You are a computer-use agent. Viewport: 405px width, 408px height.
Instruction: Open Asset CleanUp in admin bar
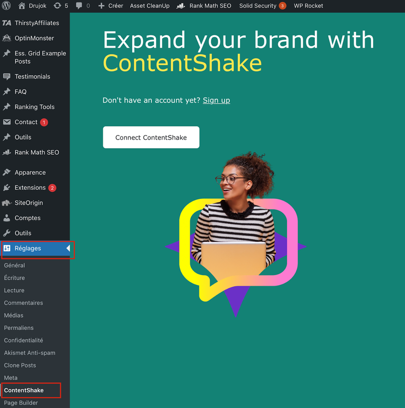[x=150, y=6]
